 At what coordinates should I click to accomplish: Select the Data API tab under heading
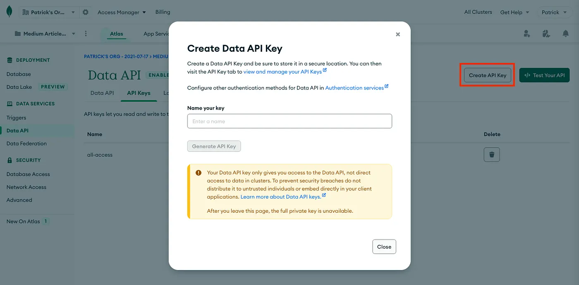pyautogui.click(x=102, y=93)
